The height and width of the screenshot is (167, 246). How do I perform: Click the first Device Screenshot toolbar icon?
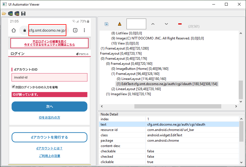point(10,14)
